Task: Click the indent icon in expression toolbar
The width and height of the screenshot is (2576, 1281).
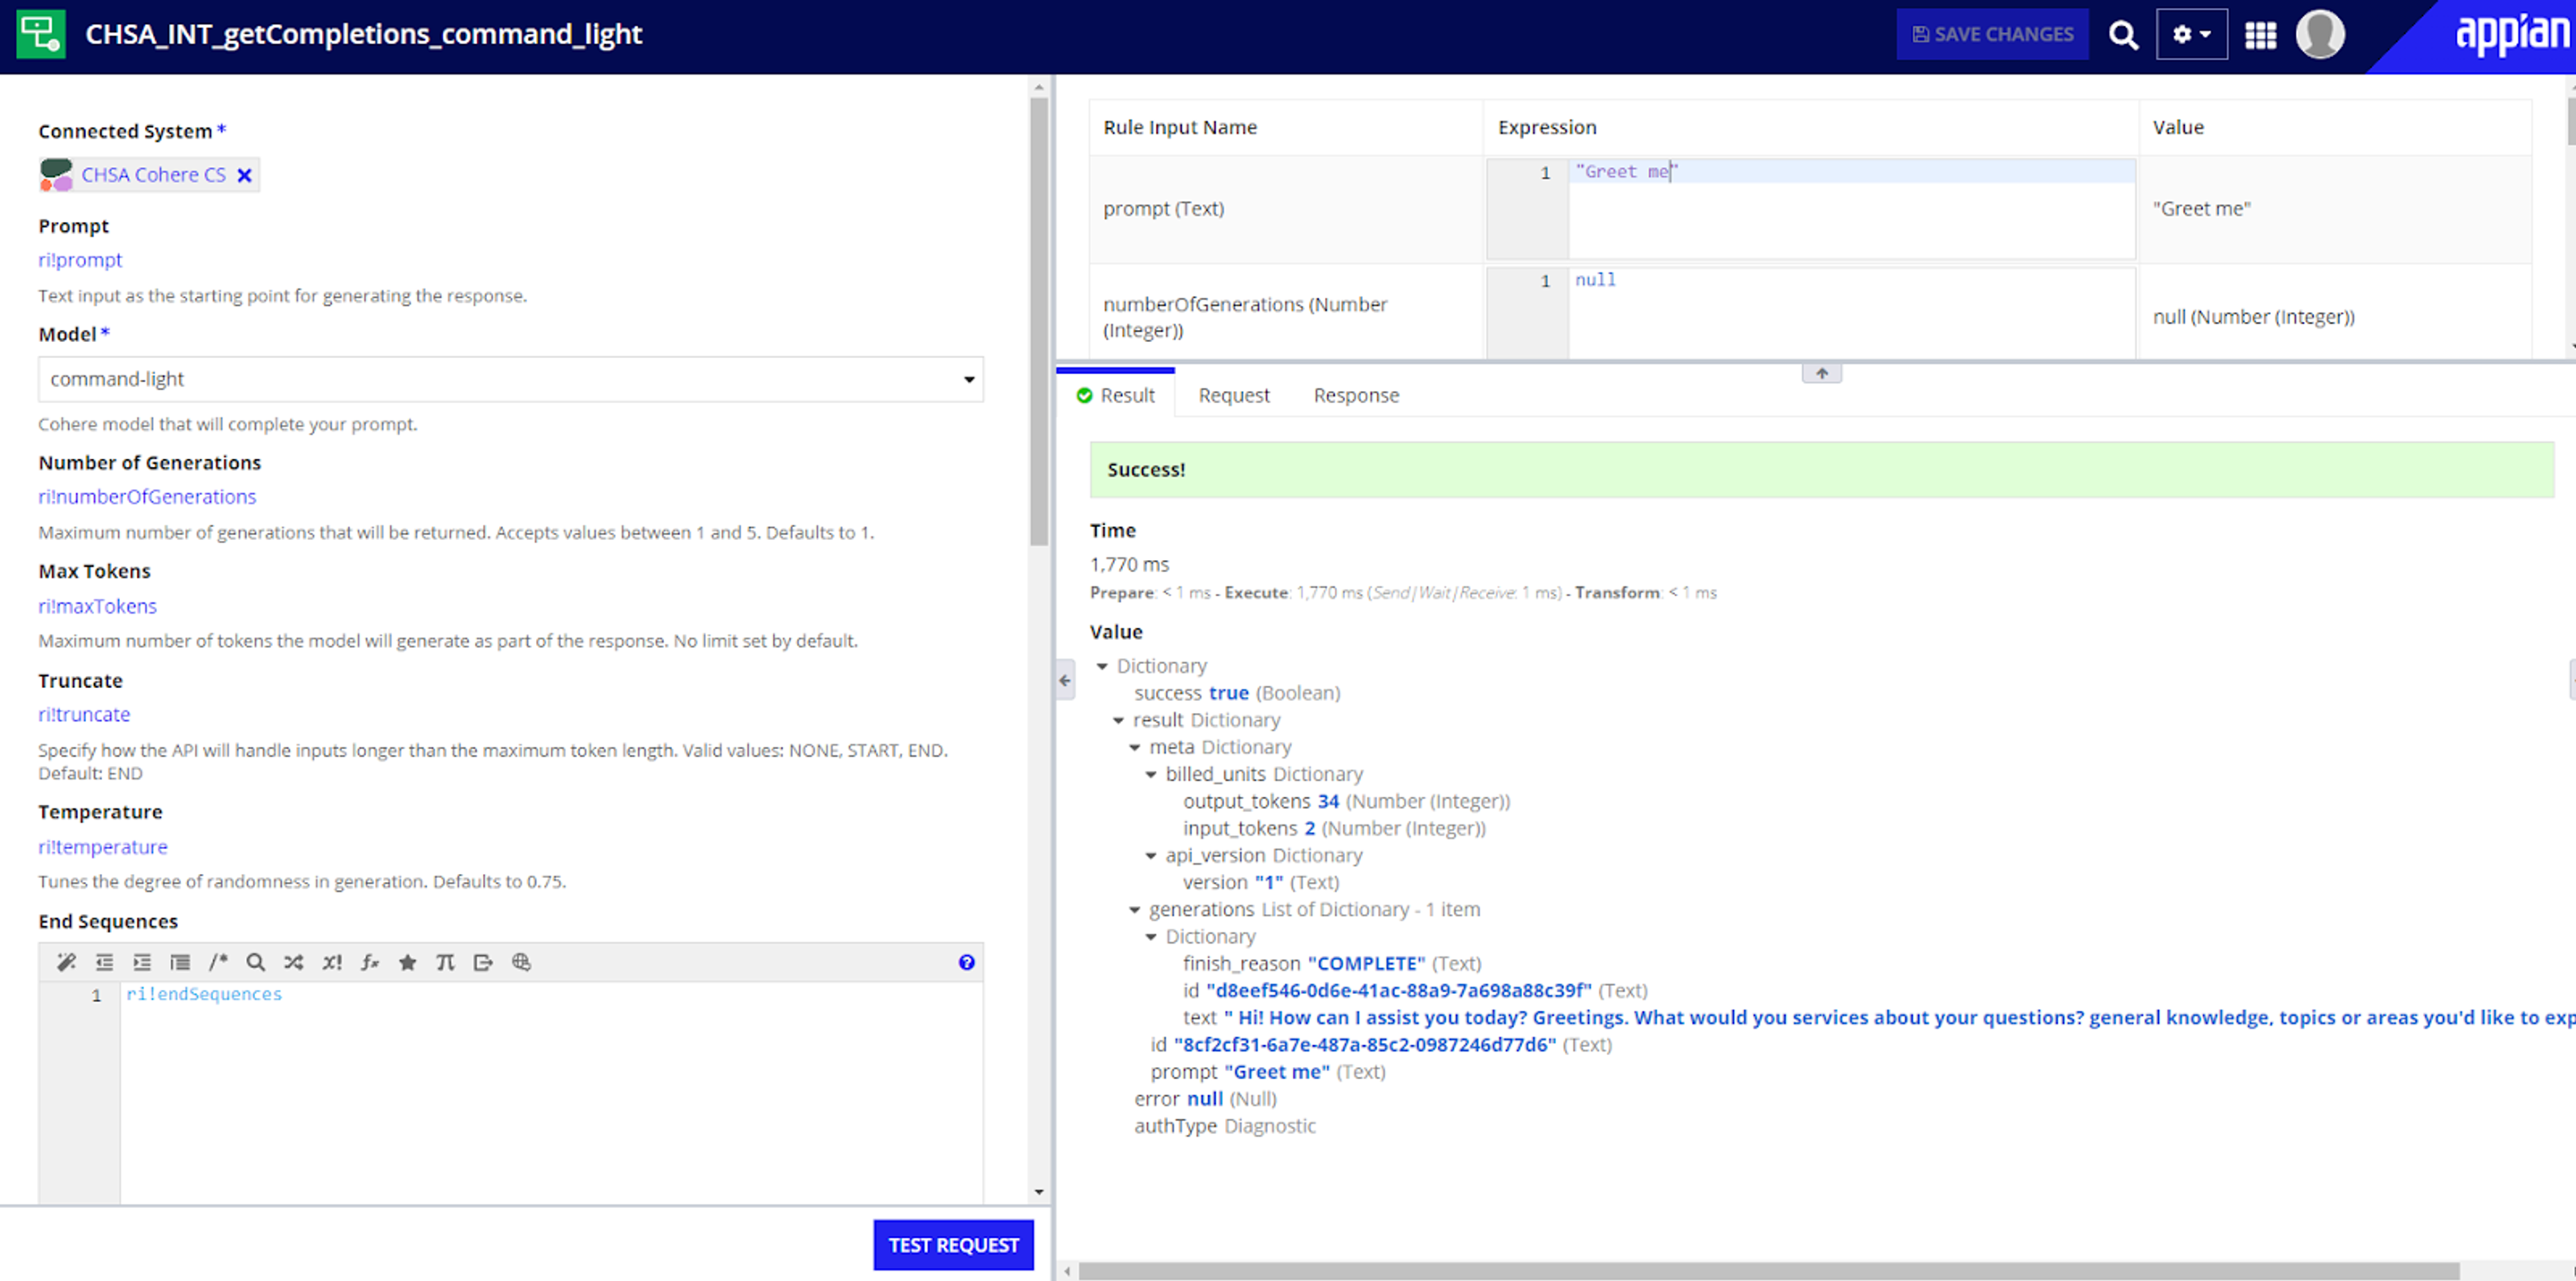Action: (142, 962)
